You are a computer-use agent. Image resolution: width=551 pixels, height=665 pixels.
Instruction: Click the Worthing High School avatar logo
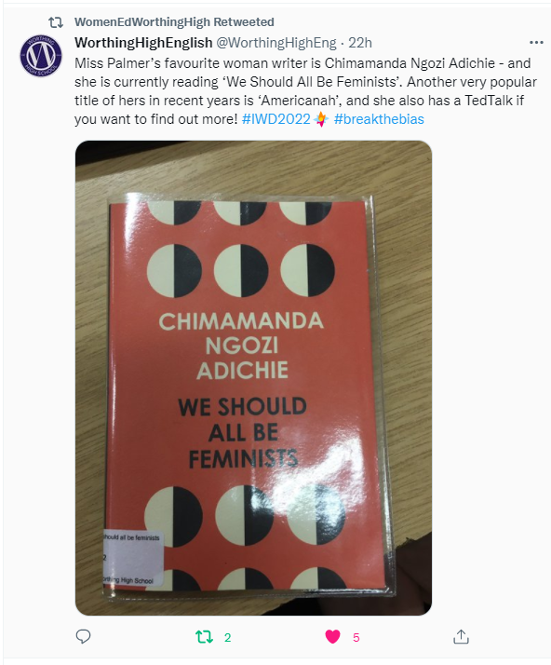pos(41,56)
